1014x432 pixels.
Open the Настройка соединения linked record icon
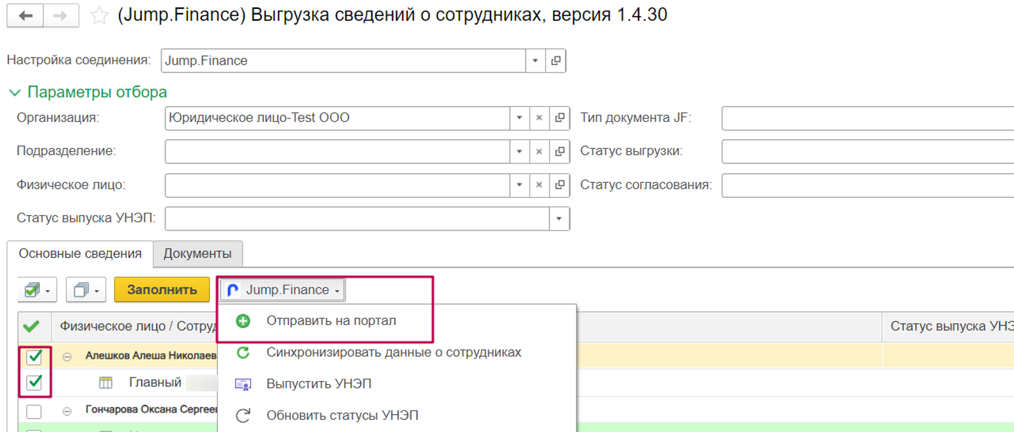[x=556, y=61]
